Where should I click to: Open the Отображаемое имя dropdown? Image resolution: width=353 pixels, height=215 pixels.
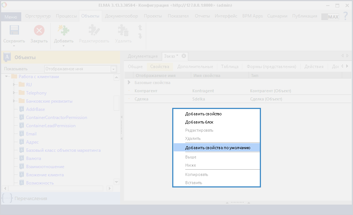(114, 69)
